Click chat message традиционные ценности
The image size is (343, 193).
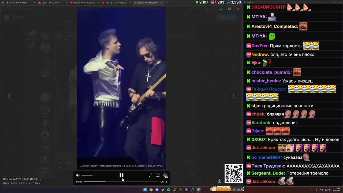(287, 106)
